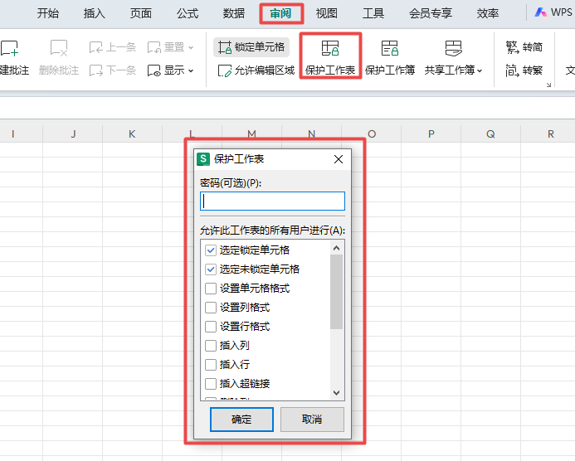The width and height of the screenshot is (575, 461).
Task: Go to previous comment (上一条)
Action: coord(113,47)
